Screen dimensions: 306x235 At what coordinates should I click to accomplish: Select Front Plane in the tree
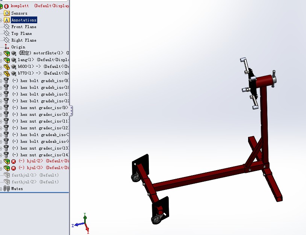coord(24,27)
